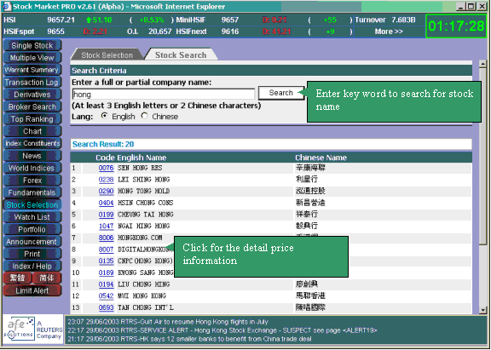Open the Forex page
Image resolution: width=491 pixels, height=350 pixels.
click(32, 181)
